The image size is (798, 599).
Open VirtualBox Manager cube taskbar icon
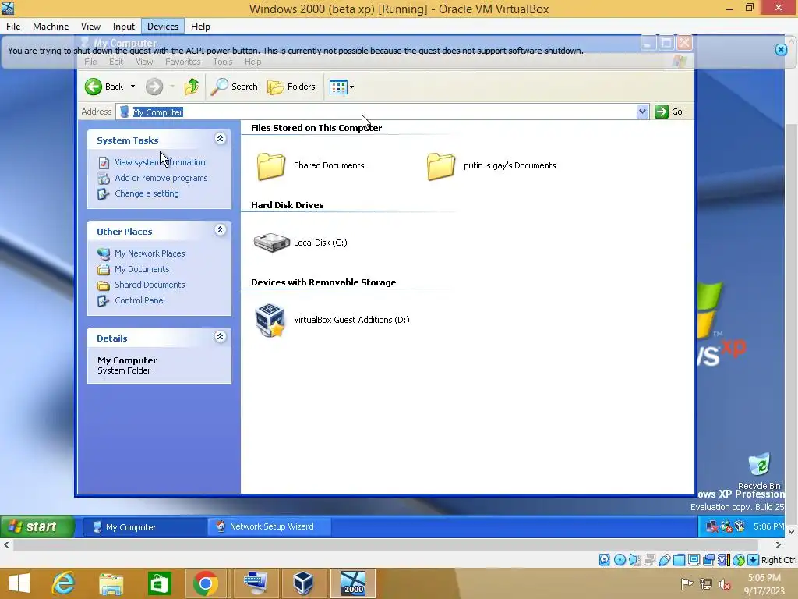coord(303,583)
